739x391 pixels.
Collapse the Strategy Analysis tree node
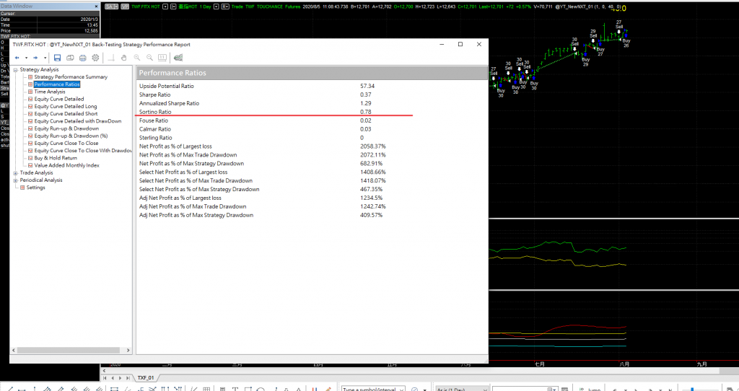(x=16, y=70)
